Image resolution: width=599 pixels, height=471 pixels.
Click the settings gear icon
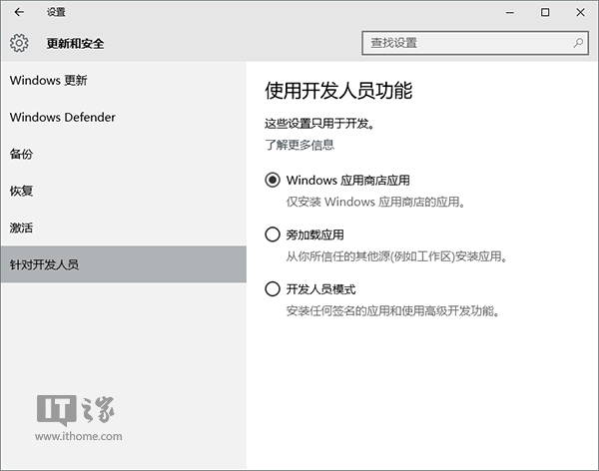pos(19,43)
